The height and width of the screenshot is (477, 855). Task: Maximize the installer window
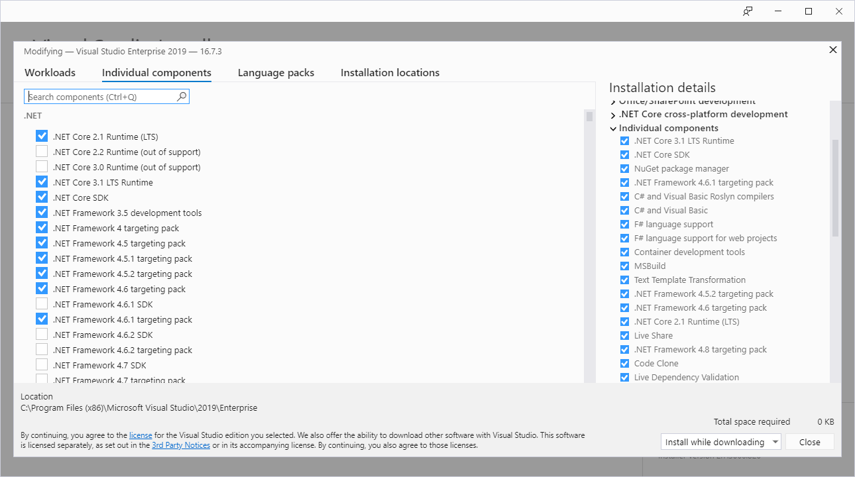[809, 11]
